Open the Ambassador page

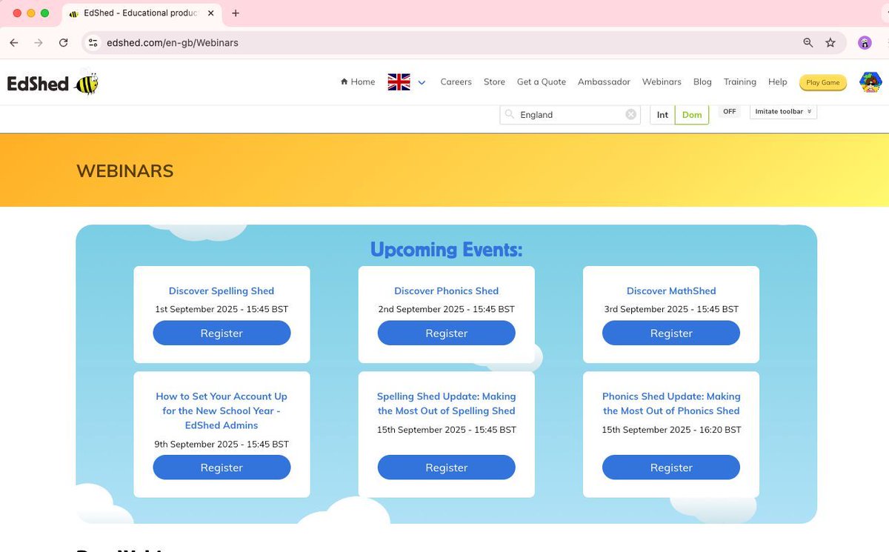coord(604,82)
